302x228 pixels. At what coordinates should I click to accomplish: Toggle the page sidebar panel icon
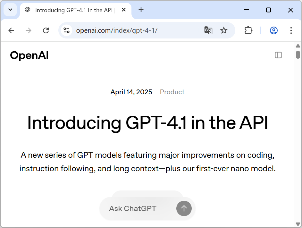click(278, 55)
